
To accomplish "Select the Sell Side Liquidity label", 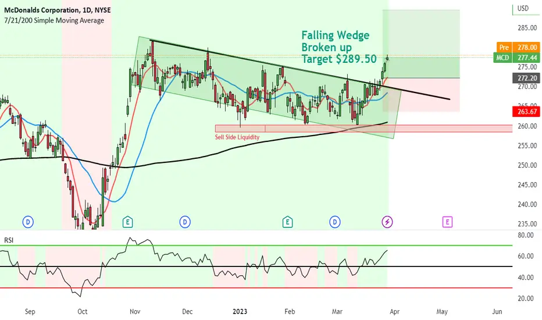I will coord(237,137).
